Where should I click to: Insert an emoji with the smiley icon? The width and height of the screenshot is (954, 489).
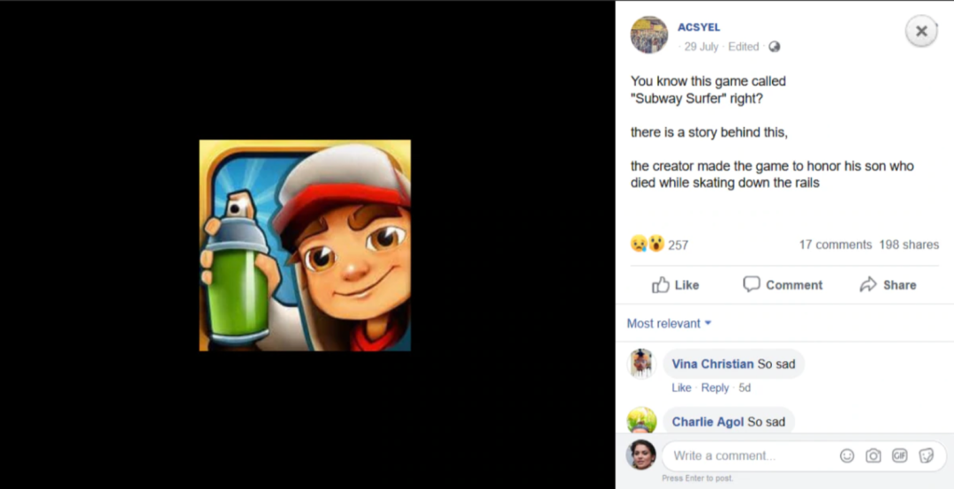tap(847, 455)
